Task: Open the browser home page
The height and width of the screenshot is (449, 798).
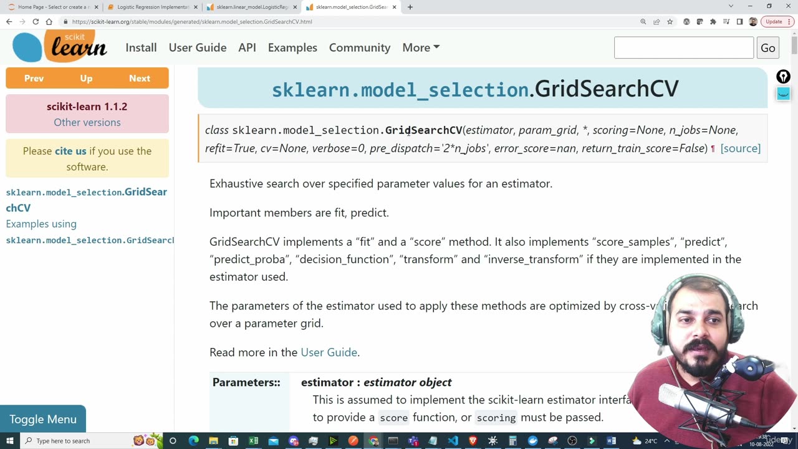Action: click(x=49, y=21)
